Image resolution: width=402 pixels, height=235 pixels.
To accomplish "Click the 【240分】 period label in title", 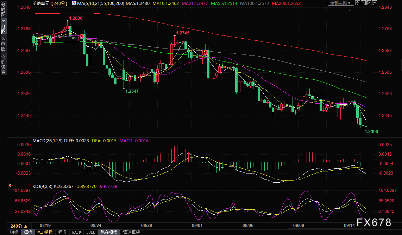I will point(59,3).
